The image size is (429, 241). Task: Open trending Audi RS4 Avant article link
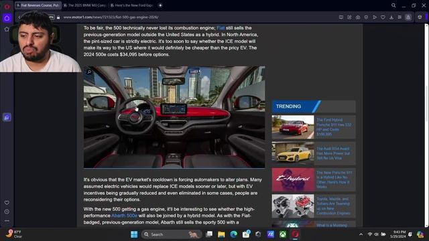point(333,153)
